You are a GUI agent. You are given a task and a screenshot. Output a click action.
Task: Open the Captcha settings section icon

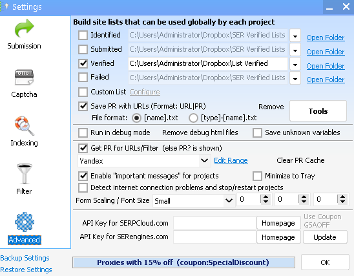click(x=24, y=77)
